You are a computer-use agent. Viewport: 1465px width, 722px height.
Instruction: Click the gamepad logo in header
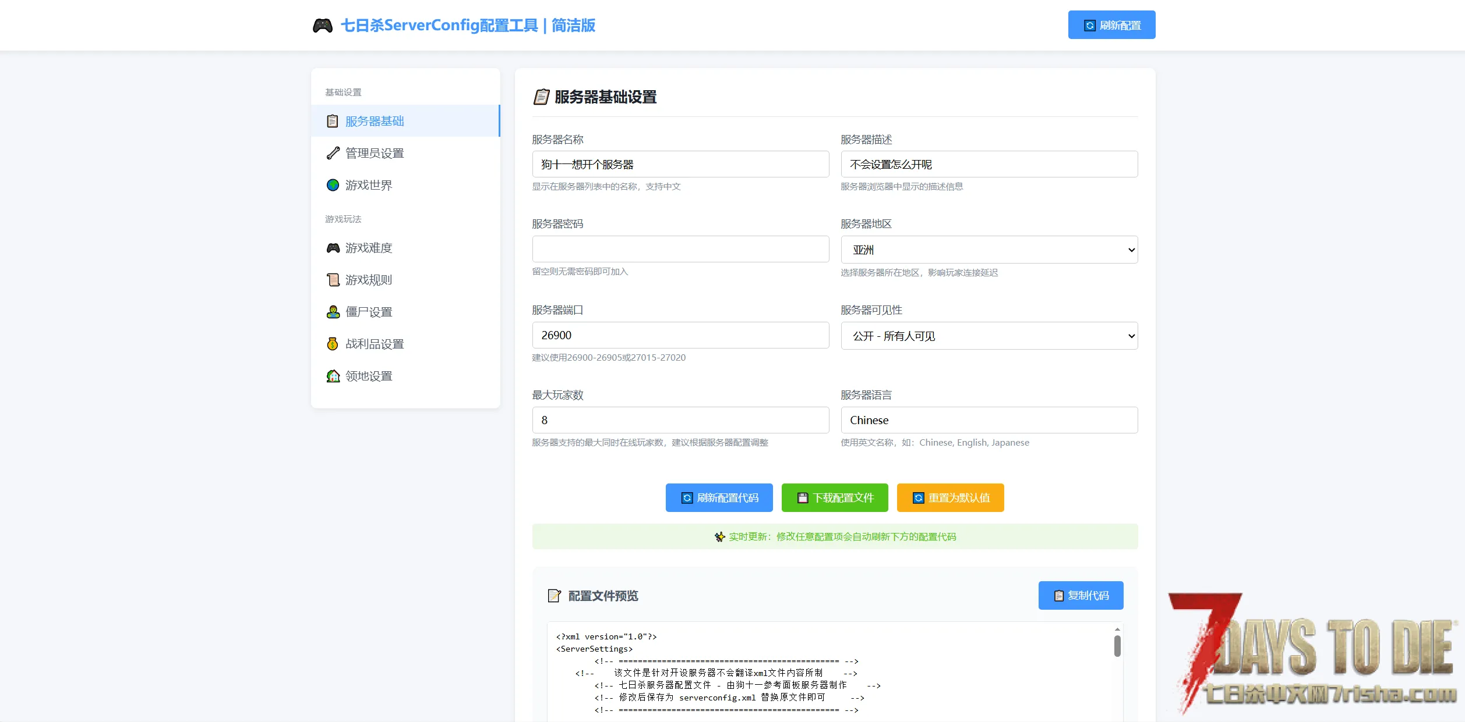click(x=322, y=26)
